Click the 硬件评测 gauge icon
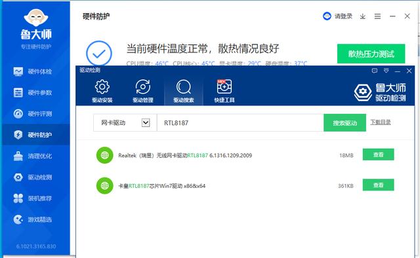Viewport: 420px width, 258px height. tap(18, 114)
